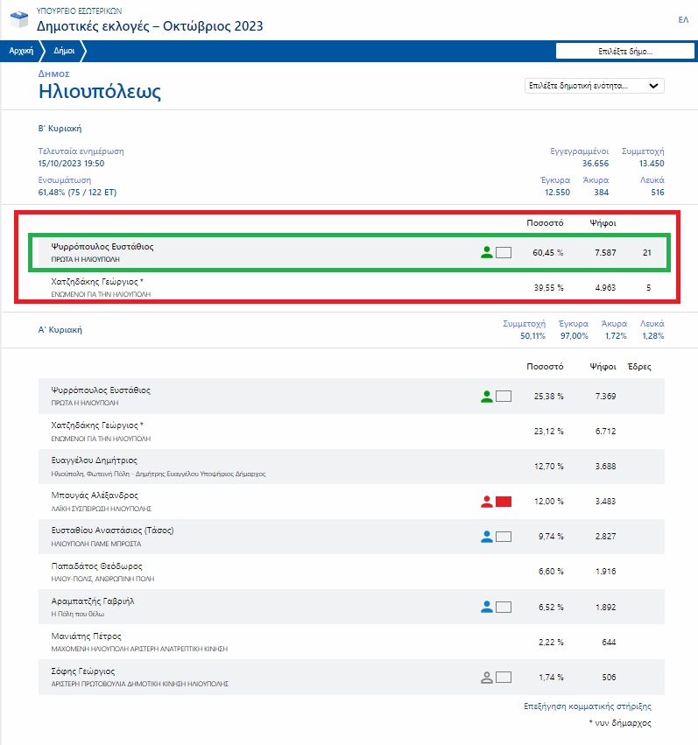Open Επεξήγηση κομματικής στήριξης link
This screenshot has width=698, height=745.
tap(588, 706)
